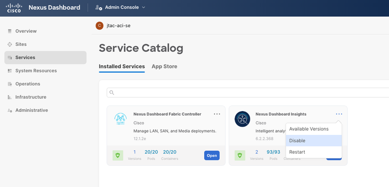Click the Cisco logo in header
This screenshot has height=187, width=389.
14,8
